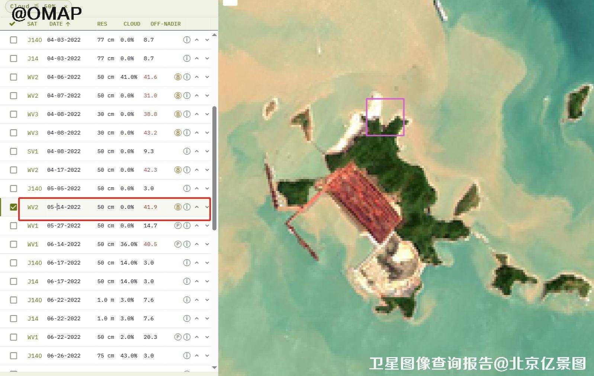Image resolution: width=594 pixels, height=376 pixels.
Task: Sort by RES column header
Action: 102,24
